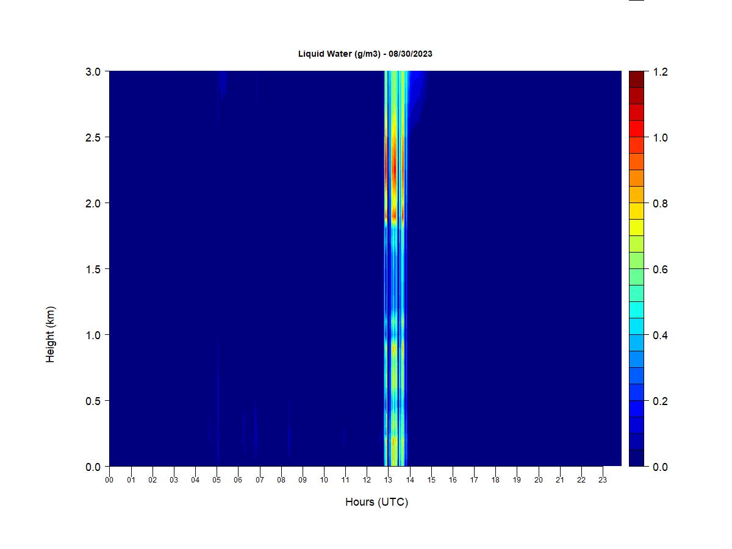Screen dimensions: 732x549
Task: Pick the dark red top colorbar segment
Action: pyautogui.click(x=636, y=79)
